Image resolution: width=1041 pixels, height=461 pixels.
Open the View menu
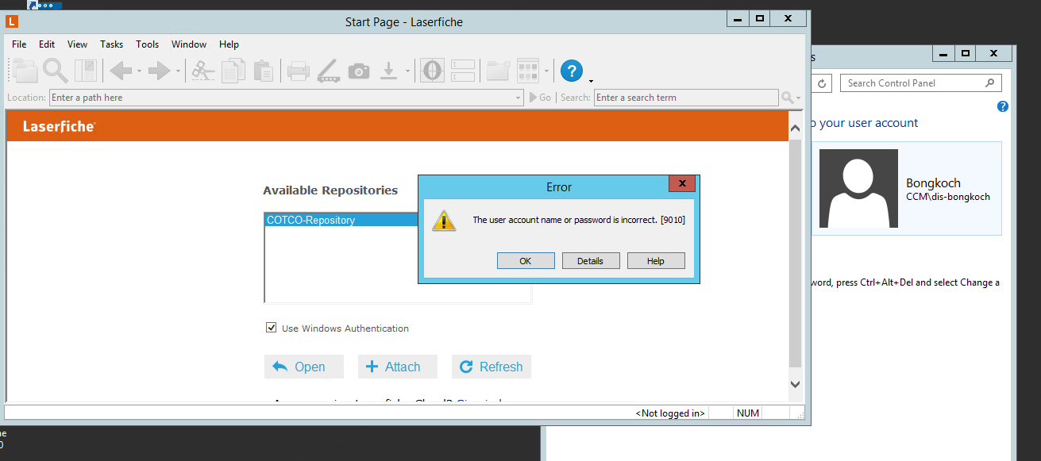click(77, 44)
